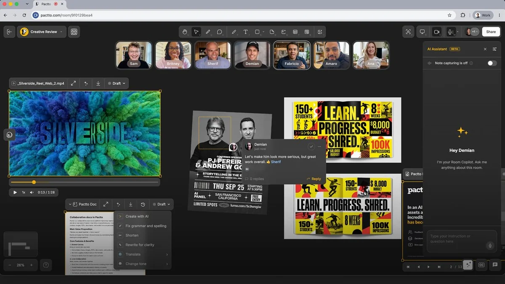Toggle the camera video button

[x=436, y=32]
